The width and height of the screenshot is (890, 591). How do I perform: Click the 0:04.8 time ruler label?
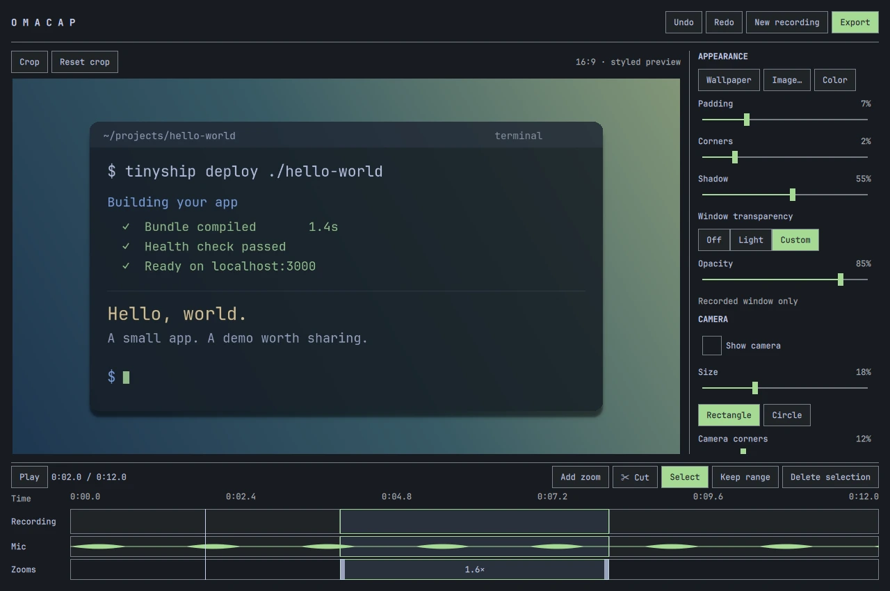click(x=396, y=496)
